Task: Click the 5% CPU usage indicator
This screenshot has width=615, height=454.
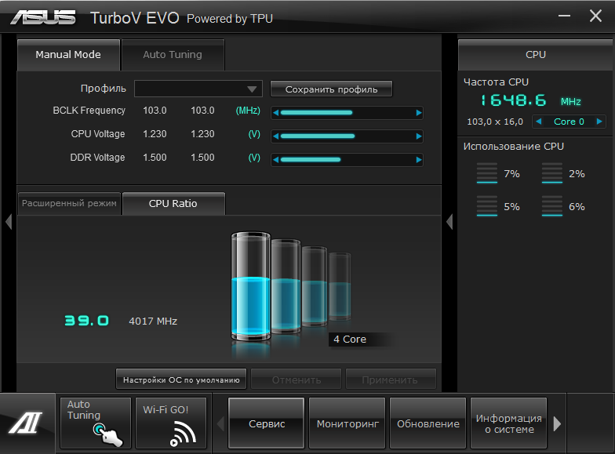Action: point(498,206)
